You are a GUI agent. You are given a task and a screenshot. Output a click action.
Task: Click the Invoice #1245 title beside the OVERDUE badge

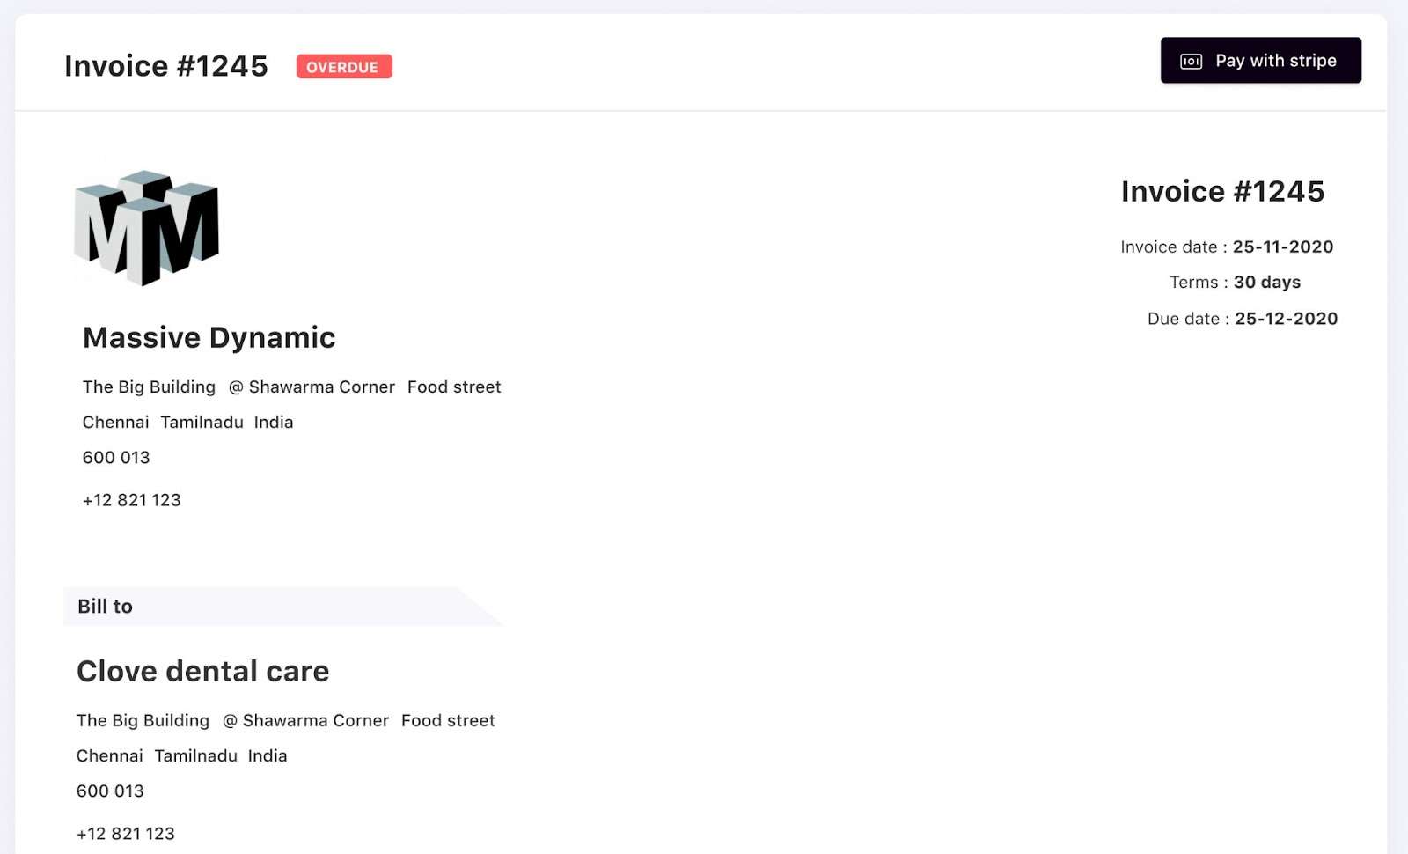[x=165, y=66]
